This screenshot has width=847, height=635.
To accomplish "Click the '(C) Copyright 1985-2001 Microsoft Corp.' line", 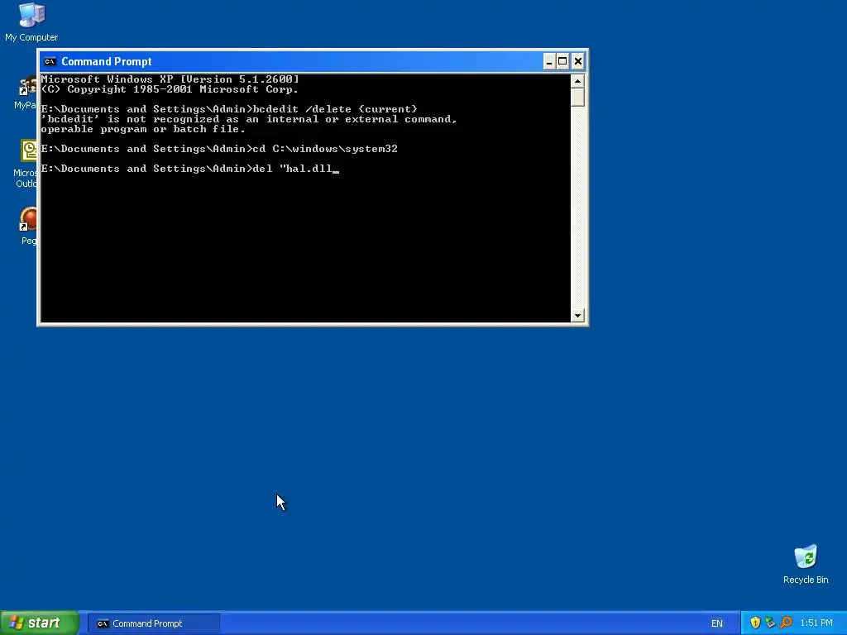I will coord(170,89).
